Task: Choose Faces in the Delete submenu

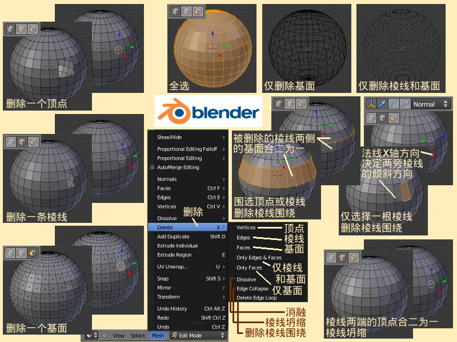Action: (x=243, y=247)
